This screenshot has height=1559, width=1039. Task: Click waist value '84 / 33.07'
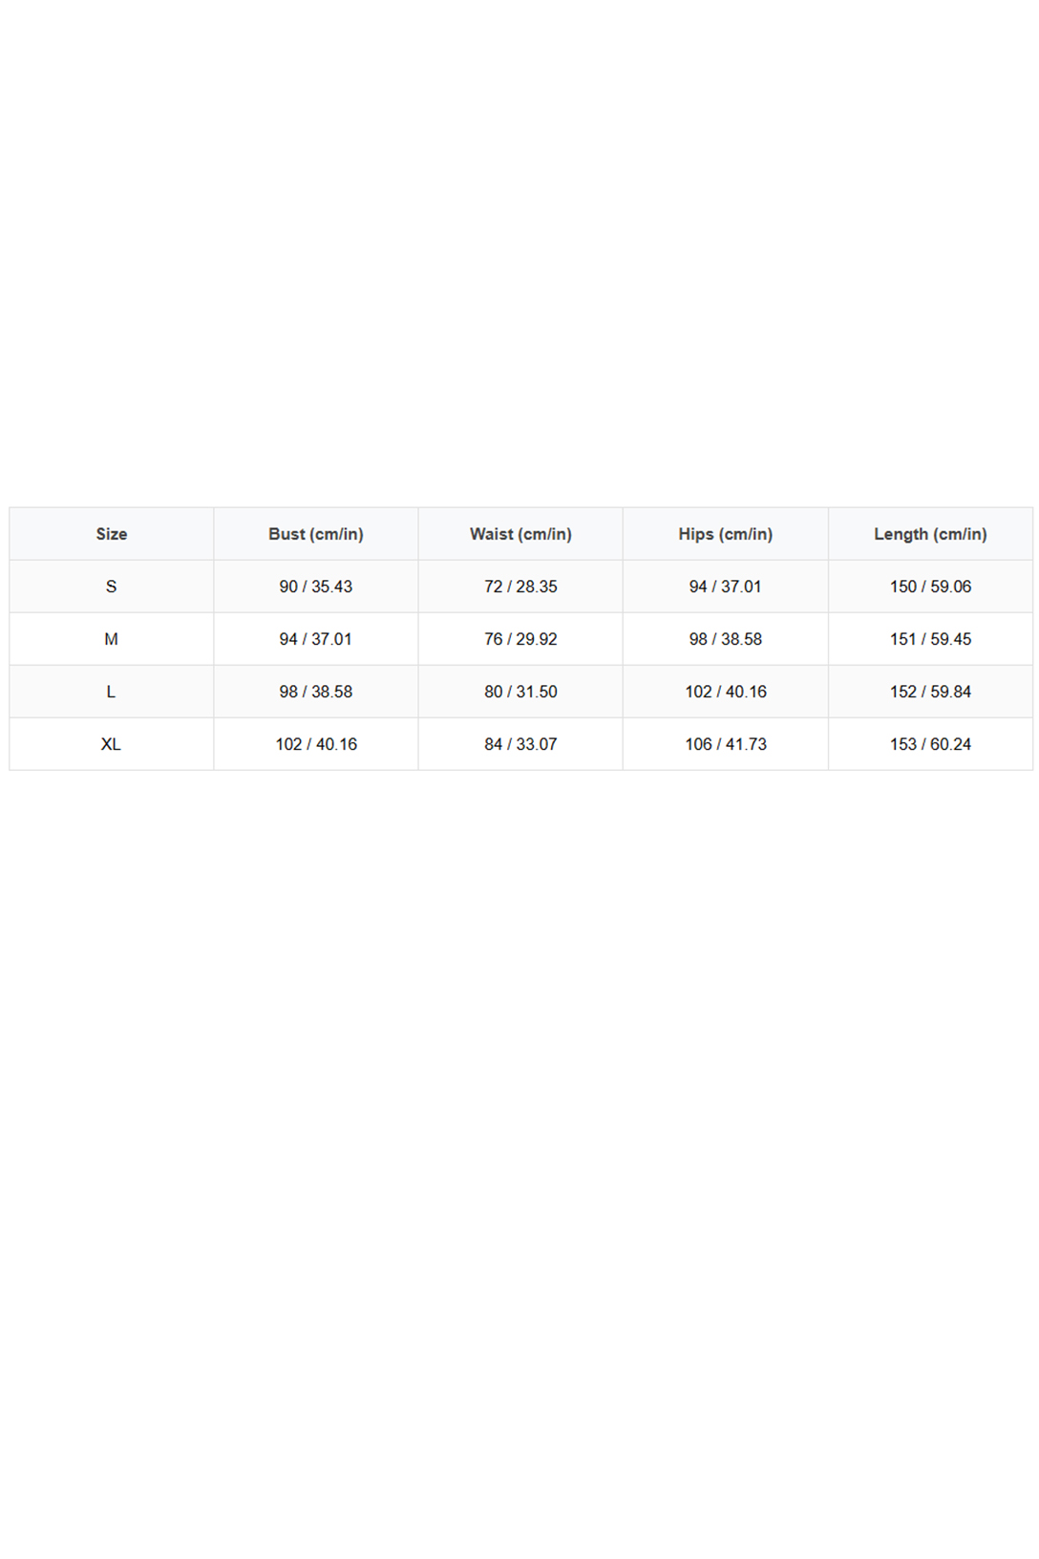click(520, 744)
